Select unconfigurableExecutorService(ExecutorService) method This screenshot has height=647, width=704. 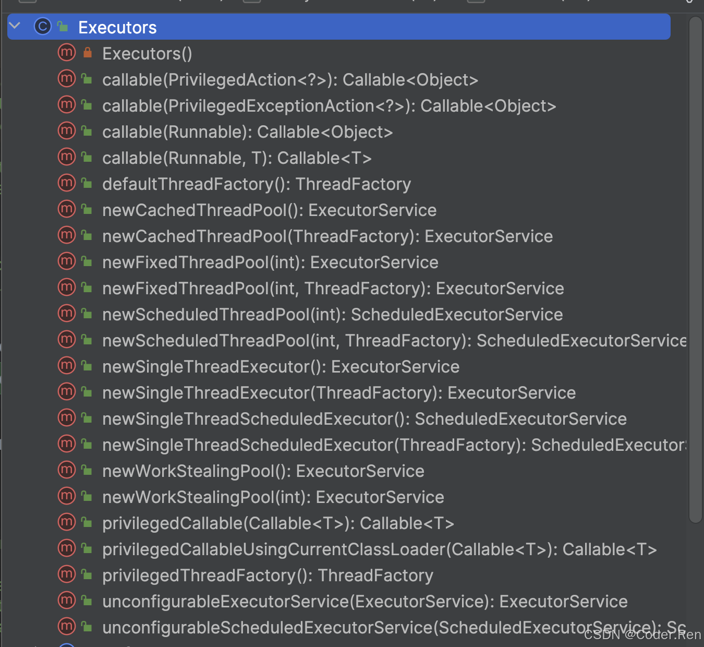point(365,602)
